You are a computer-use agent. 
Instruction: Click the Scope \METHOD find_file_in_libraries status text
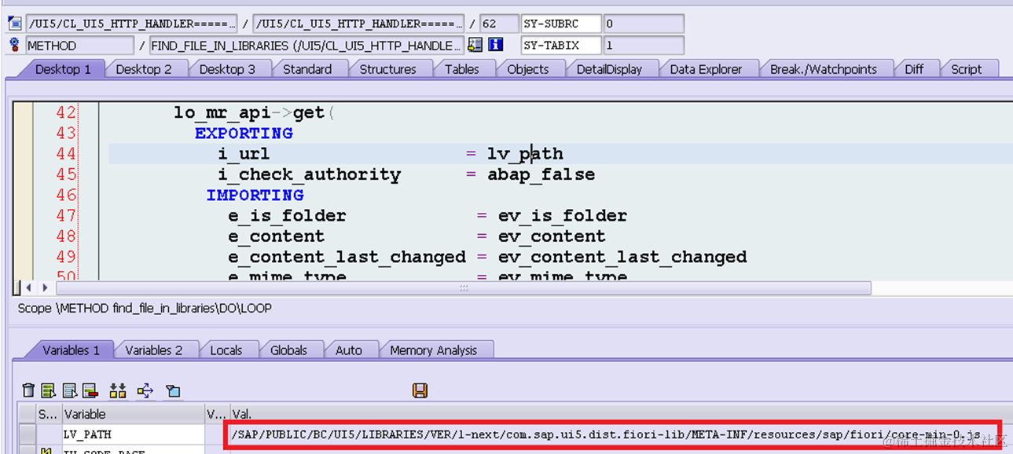145,309
